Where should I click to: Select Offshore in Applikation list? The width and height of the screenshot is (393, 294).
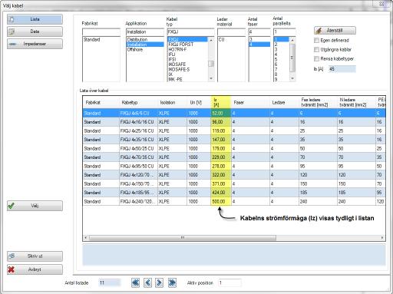click(x=145, y=50)
